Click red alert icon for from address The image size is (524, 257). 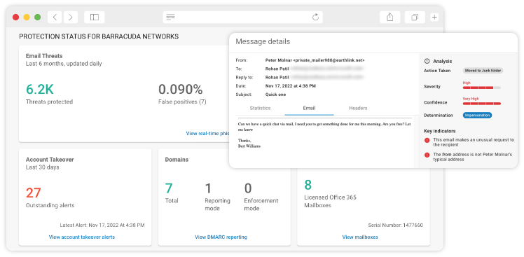pos(427,155)
